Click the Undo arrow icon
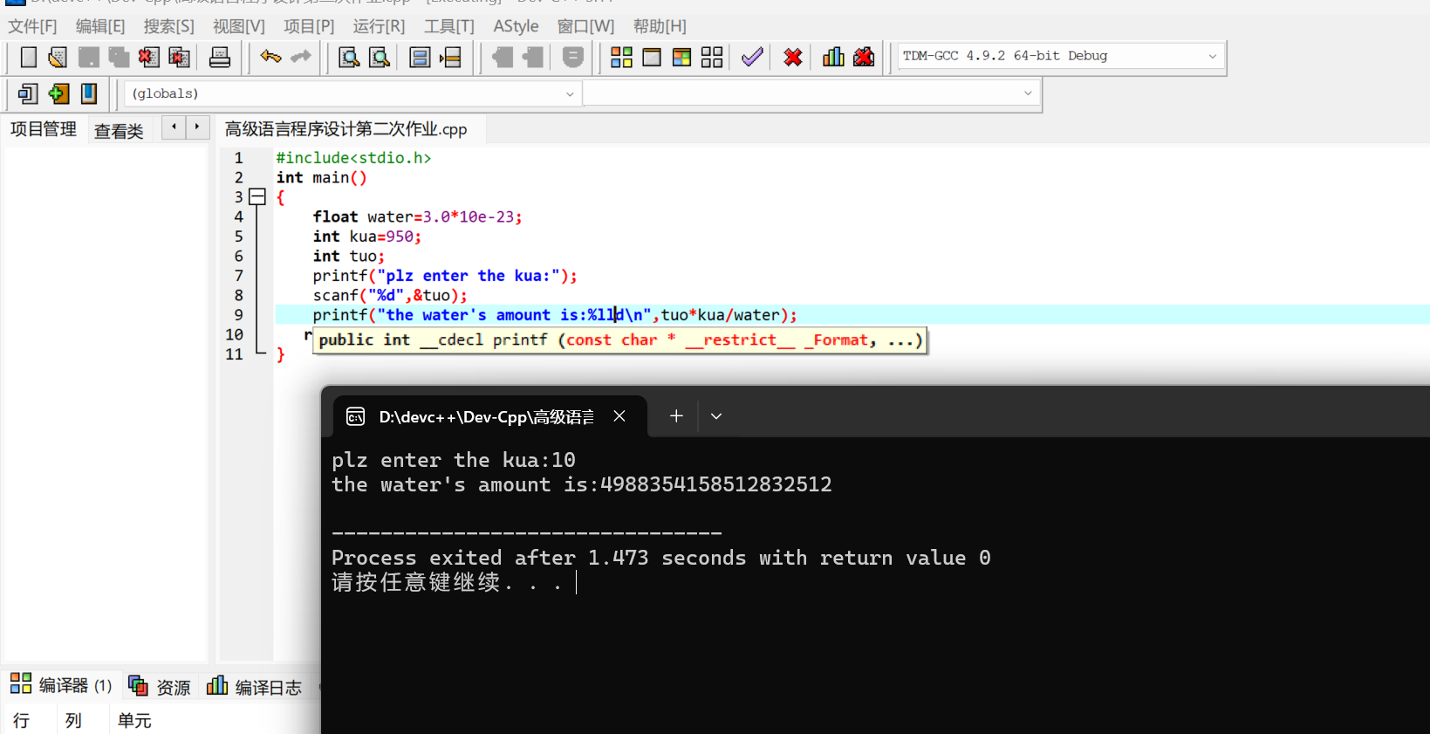The width and height of the screenshot is (1430, 734). (270, 58)
